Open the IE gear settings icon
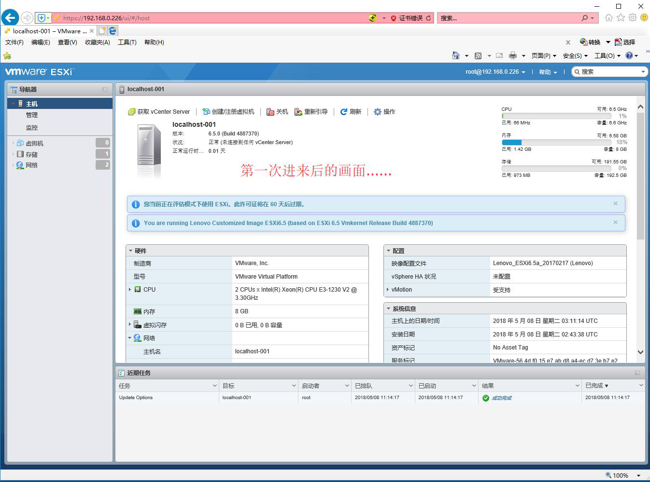Screen dimensions: 650x482 (633, 18)
